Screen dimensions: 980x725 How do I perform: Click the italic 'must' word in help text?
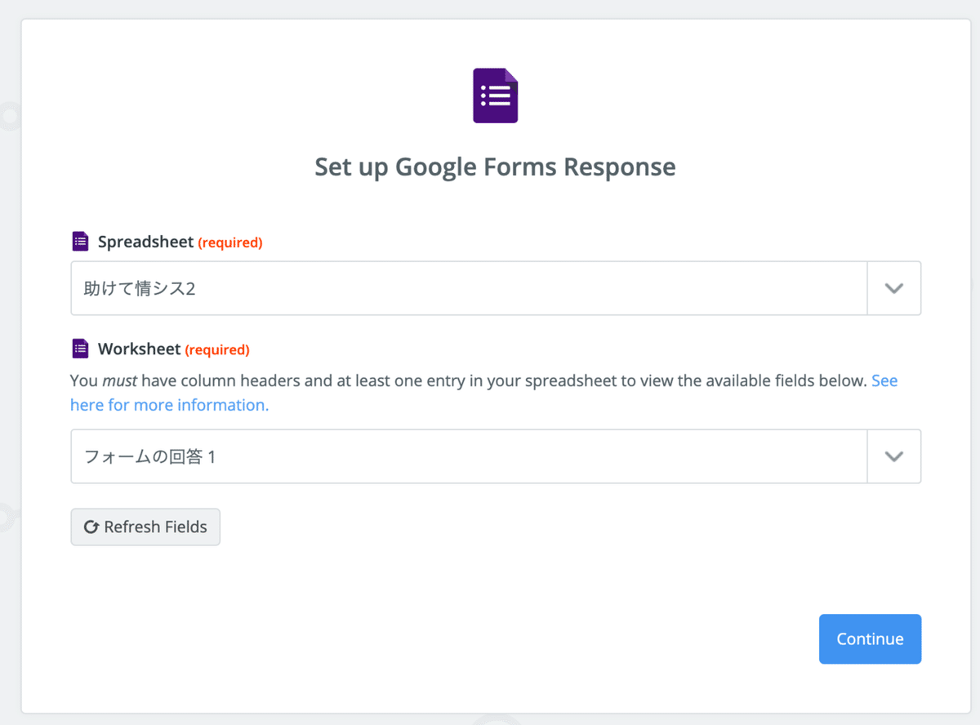point(119,380)
